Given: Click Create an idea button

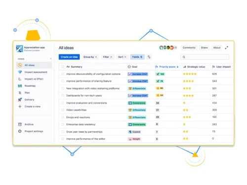Looking at the screenshot, I should point(69,57).
